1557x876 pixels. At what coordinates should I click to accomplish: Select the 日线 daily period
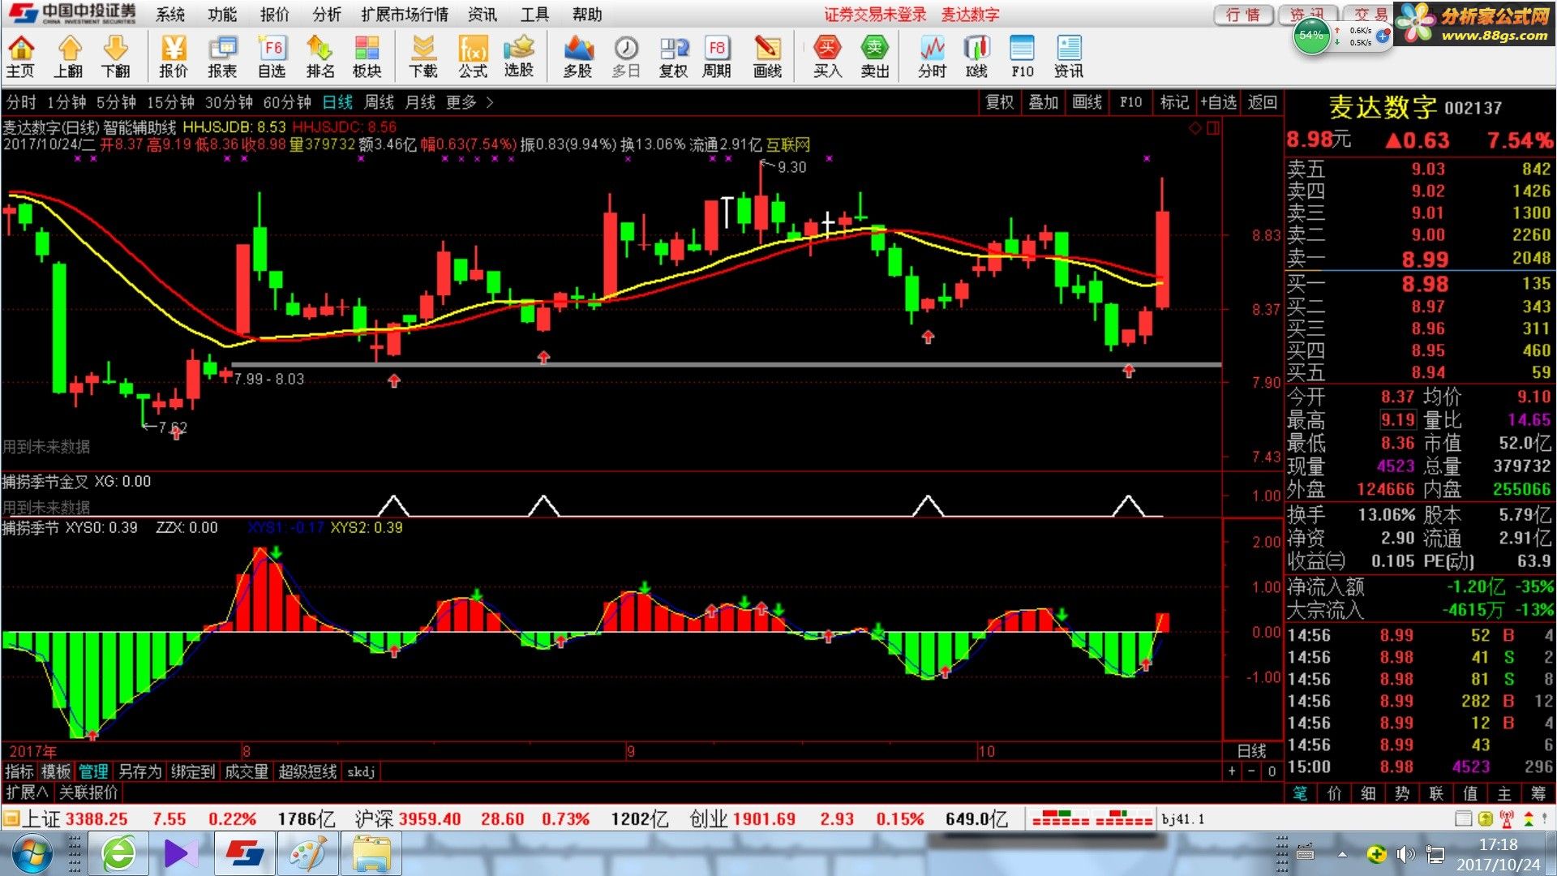[337, 102]
